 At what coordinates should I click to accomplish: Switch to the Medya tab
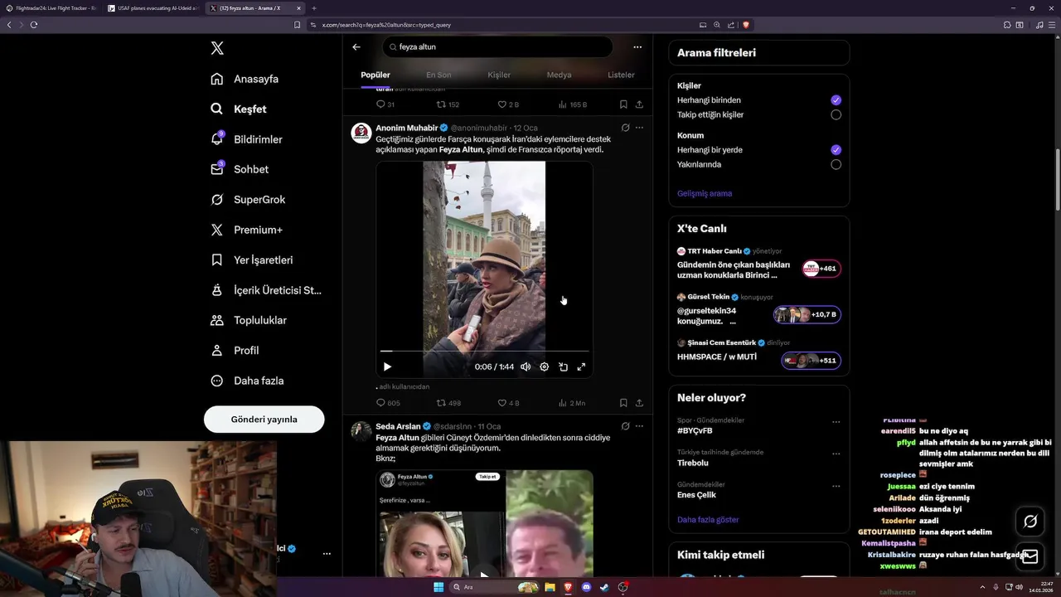point(559,75)
